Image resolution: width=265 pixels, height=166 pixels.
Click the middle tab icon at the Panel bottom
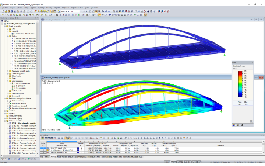point(238,125)
